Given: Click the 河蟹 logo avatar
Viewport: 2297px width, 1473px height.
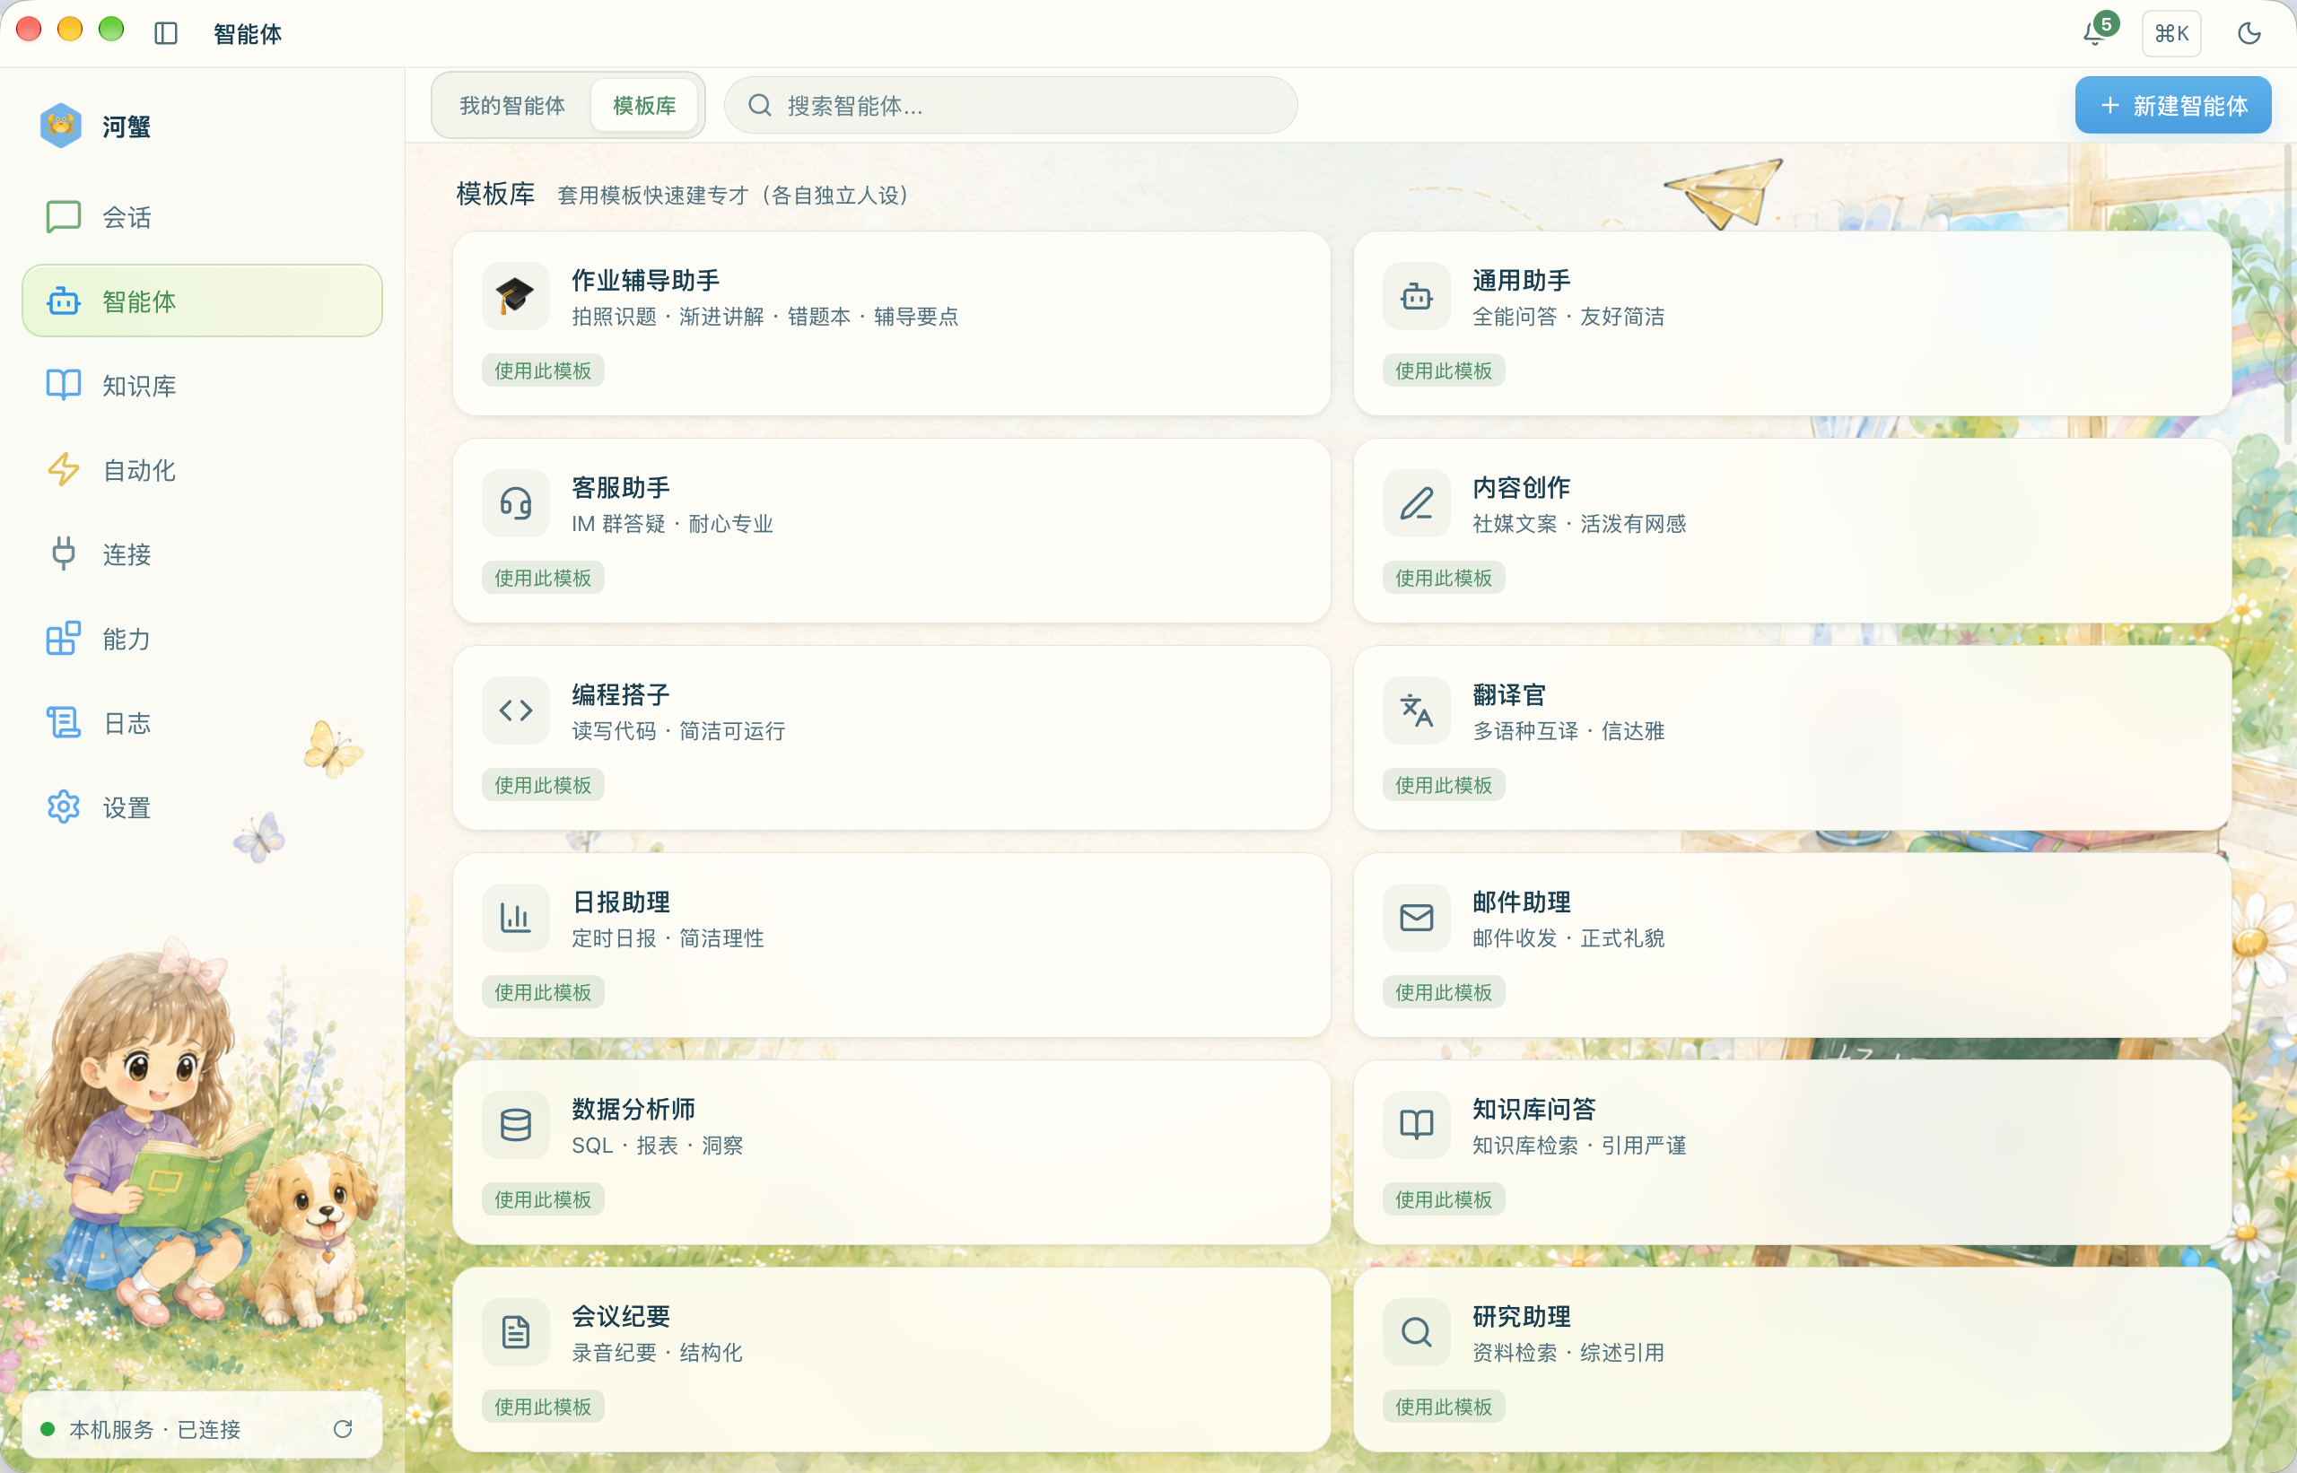Looking at the screenshot, I should click(61, 126).
